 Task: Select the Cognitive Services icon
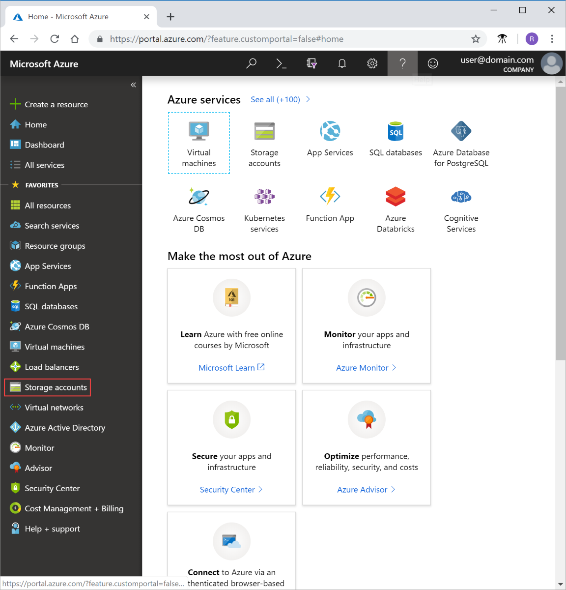pyautogui.click(x=461, y=197)
